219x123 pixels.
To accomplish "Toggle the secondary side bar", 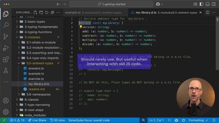I will coord(214,4).
